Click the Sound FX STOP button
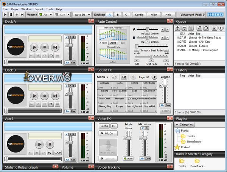 pos(165,111)
